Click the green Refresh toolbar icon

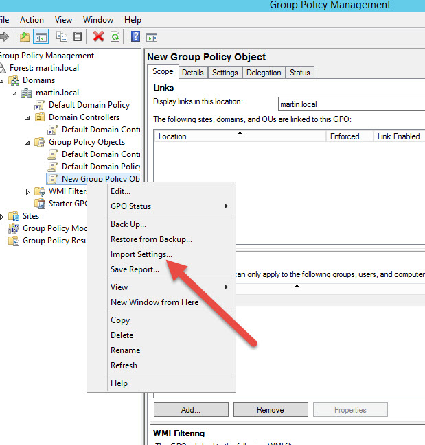point(115,36)
